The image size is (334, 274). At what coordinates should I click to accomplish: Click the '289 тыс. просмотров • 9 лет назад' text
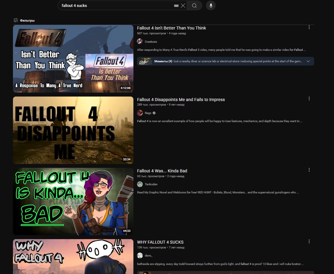pyautogui.click(x=160, y=105)
